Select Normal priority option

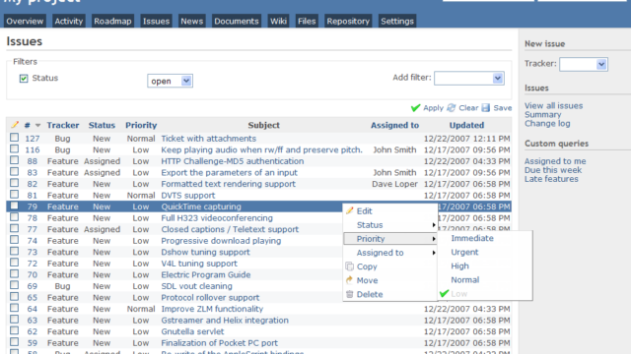[x=464, y=280]
